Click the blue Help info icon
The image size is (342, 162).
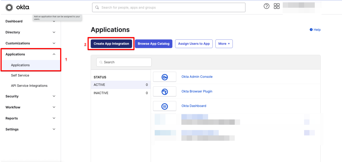tap(311, 30)
